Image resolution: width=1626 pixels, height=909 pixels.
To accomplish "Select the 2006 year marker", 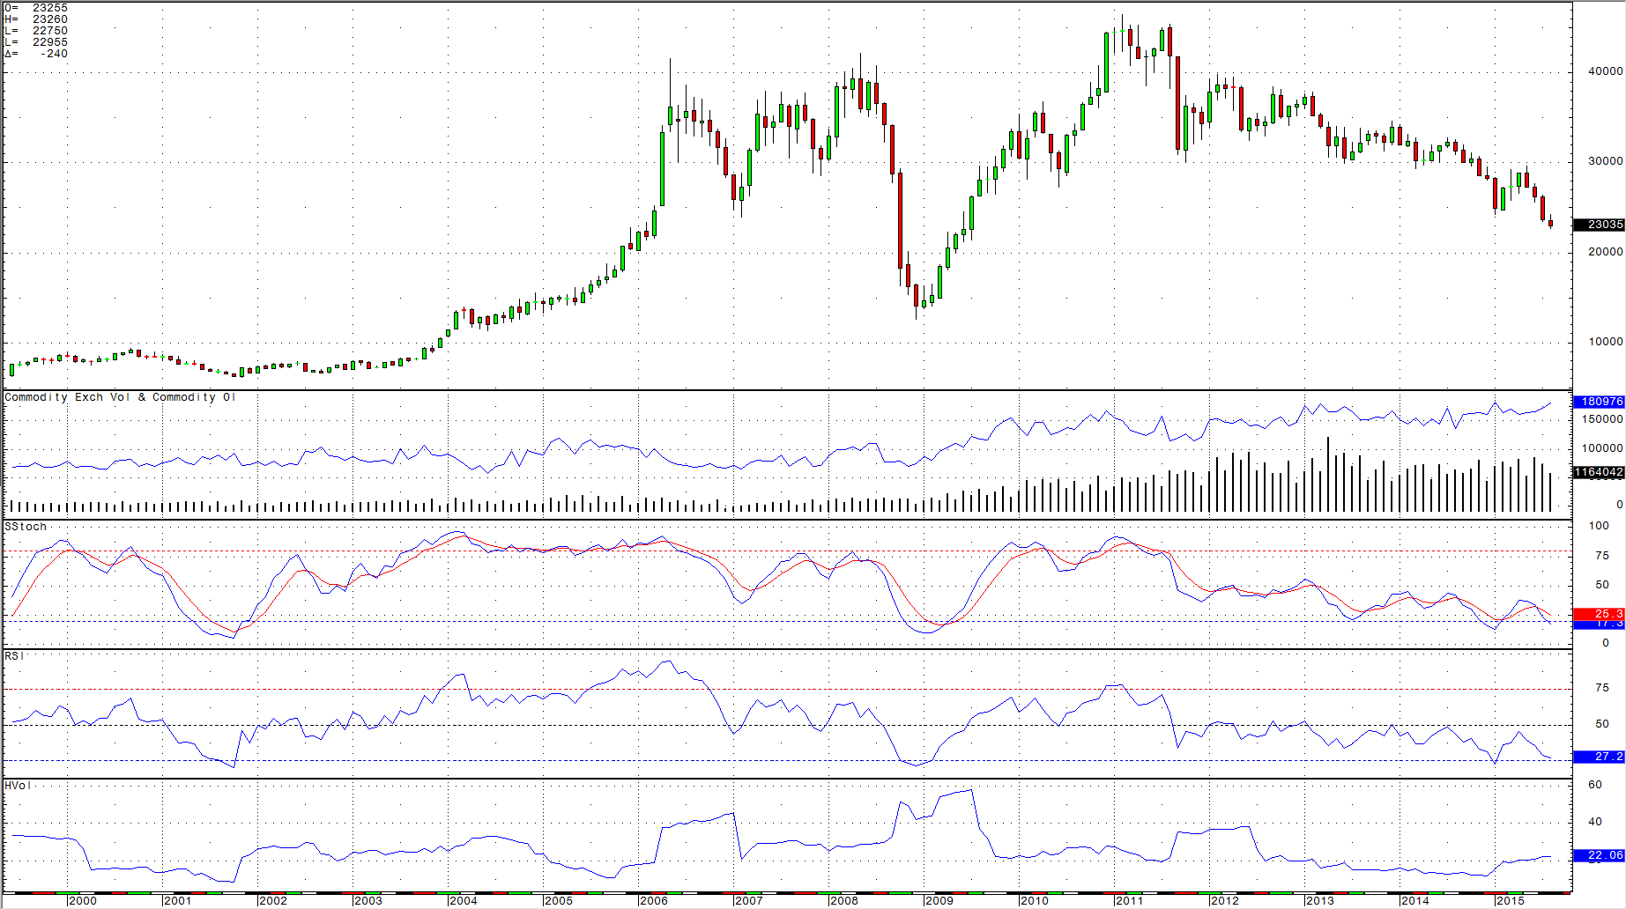I will pos(654,901).
